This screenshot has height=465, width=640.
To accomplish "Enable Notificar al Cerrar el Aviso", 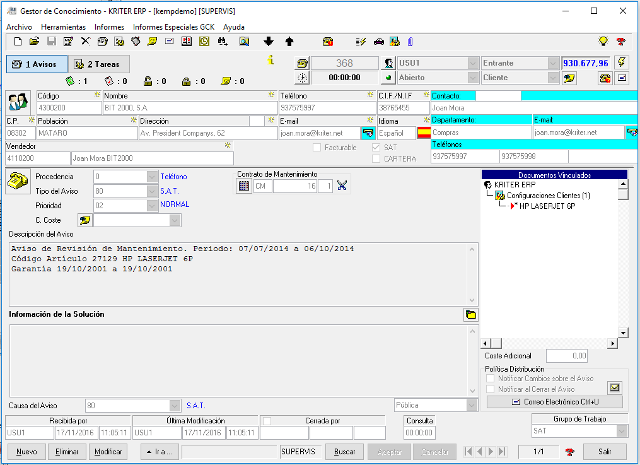I will tap(490, 389).
